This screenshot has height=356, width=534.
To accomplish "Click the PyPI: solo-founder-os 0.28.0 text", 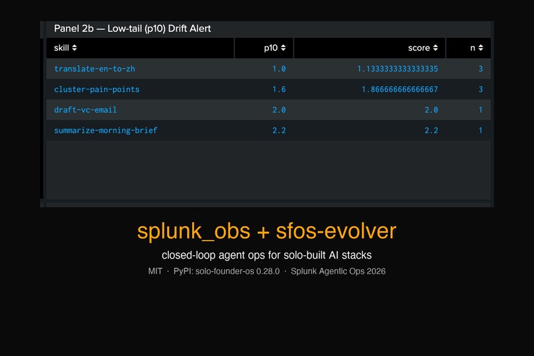I will [x=227, y=271].
